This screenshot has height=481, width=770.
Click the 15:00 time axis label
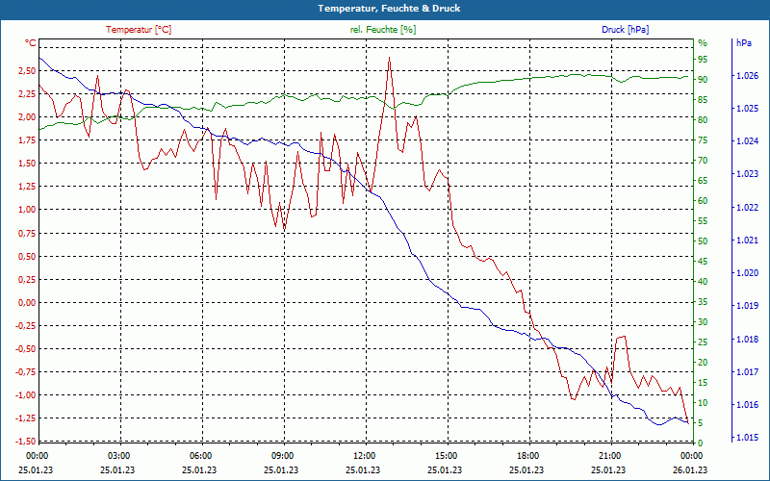(x=446, y=455)
